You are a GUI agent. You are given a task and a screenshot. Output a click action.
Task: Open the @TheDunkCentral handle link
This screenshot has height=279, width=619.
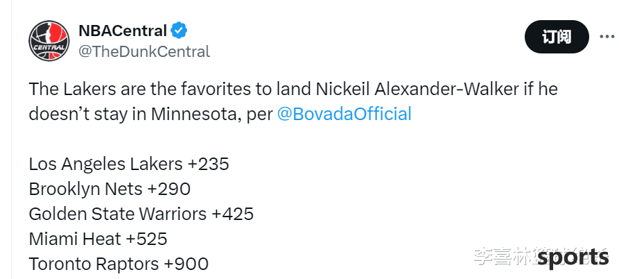(144, 52)
